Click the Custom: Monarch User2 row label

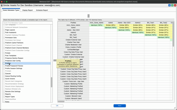coord(73,99)
